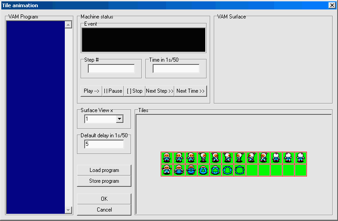The width and height of the screenshot is (338, 221).
Task: Select the first tile in the bottom row
Action: tap(167, 170)
